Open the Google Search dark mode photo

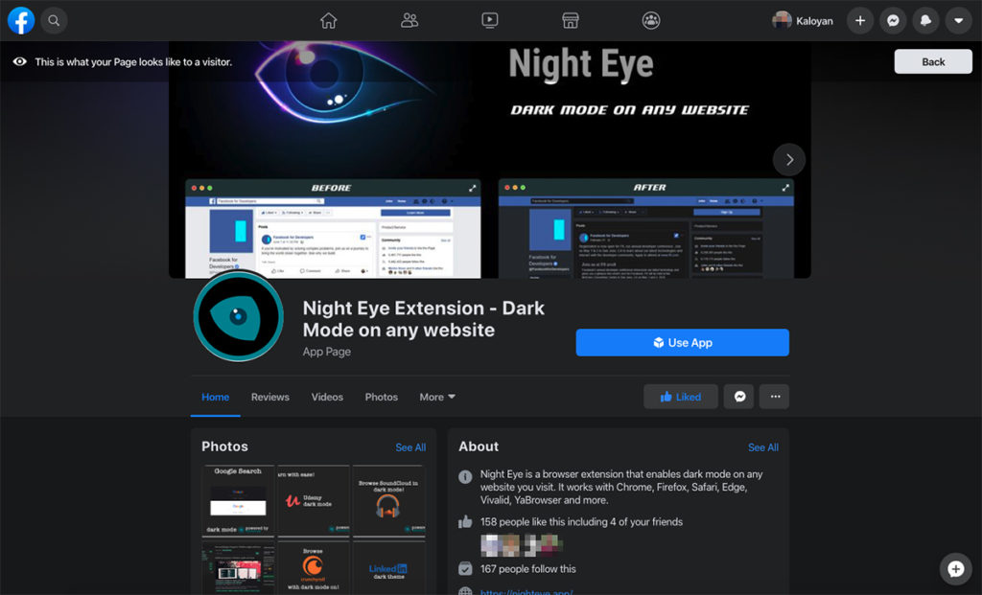[238, 500]
